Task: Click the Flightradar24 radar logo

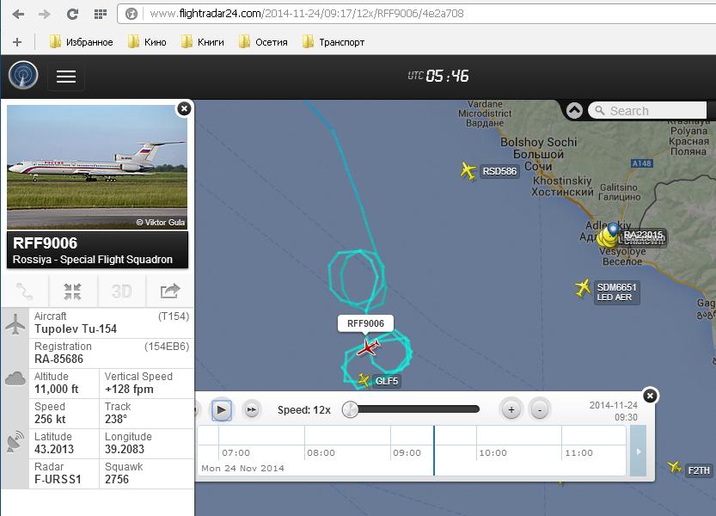Action: coord(23,76)
